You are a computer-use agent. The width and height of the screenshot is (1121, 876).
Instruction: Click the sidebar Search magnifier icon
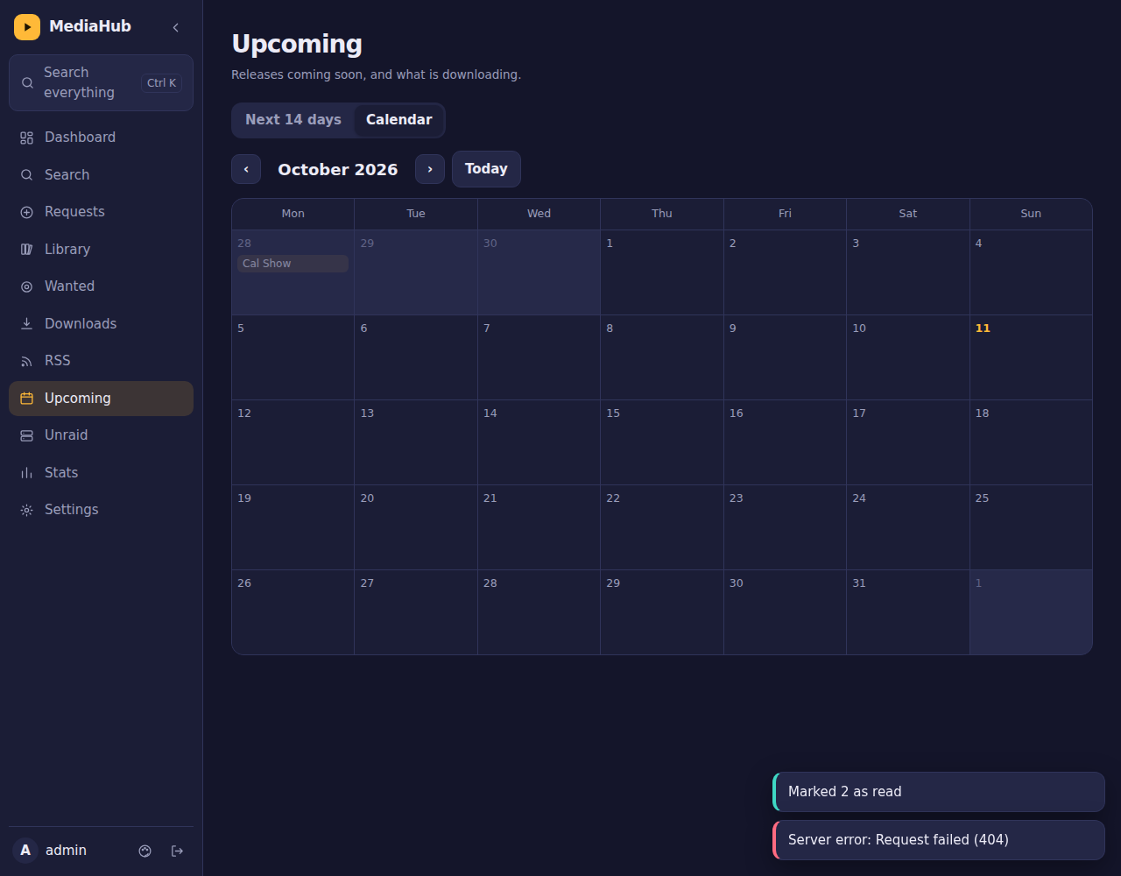(x=27, y=175)
